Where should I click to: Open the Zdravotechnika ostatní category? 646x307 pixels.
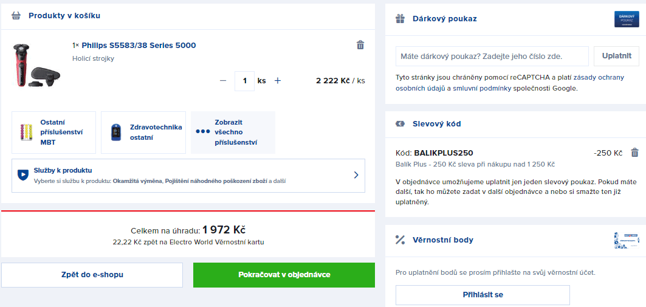(x=143, y=133)
